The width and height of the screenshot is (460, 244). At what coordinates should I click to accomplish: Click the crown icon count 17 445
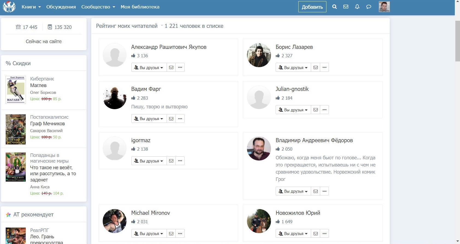tap(26, 27)
